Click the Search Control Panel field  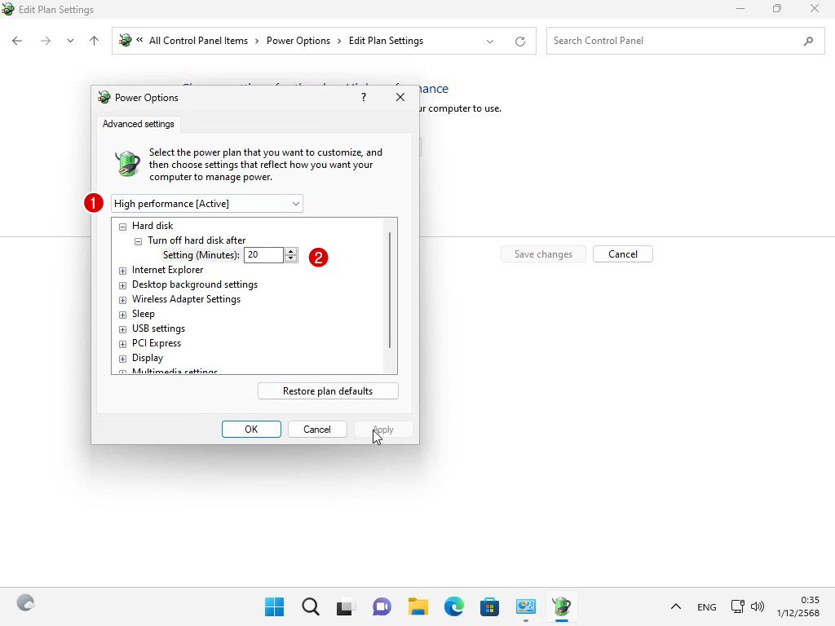[x=673, y=41]
